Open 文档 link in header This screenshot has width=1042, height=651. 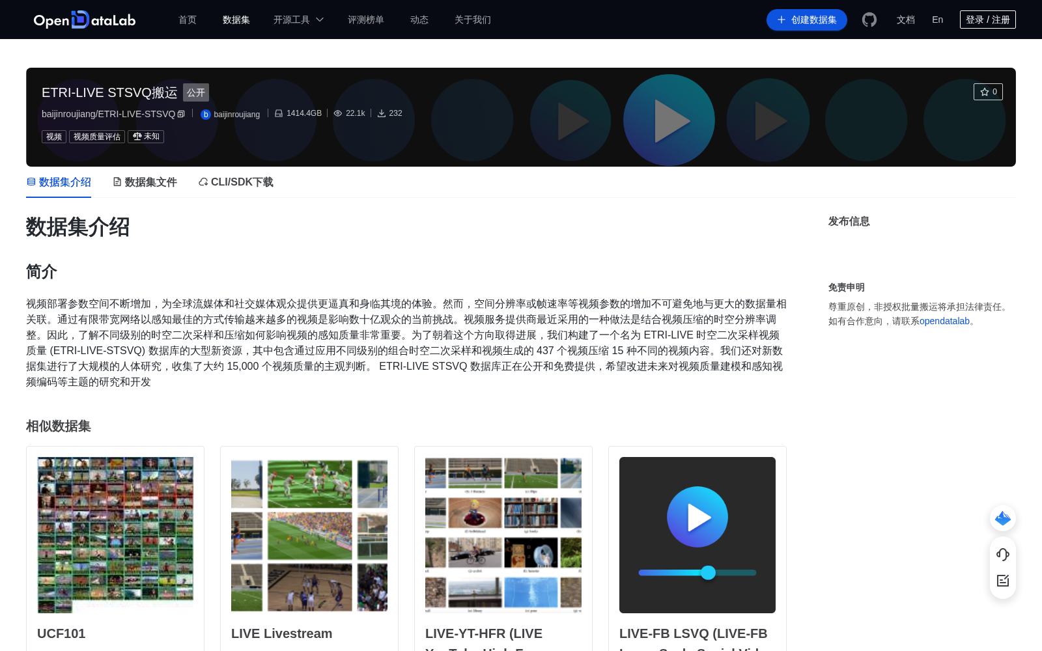[906, 20]
